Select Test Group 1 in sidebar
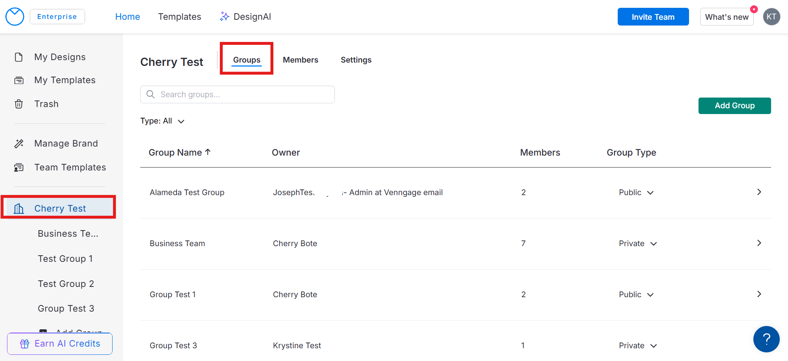 point(65,259)
